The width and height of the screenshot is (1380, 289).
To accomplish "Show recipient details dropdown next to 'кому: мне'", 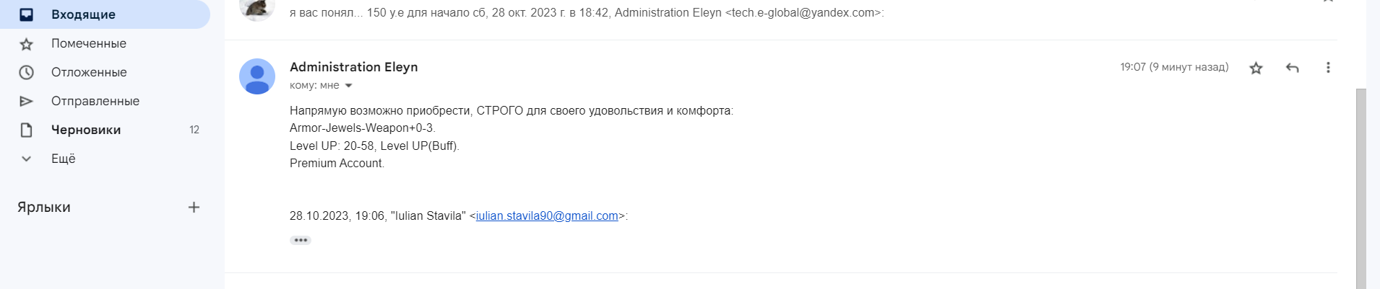I will coord(348,86).
